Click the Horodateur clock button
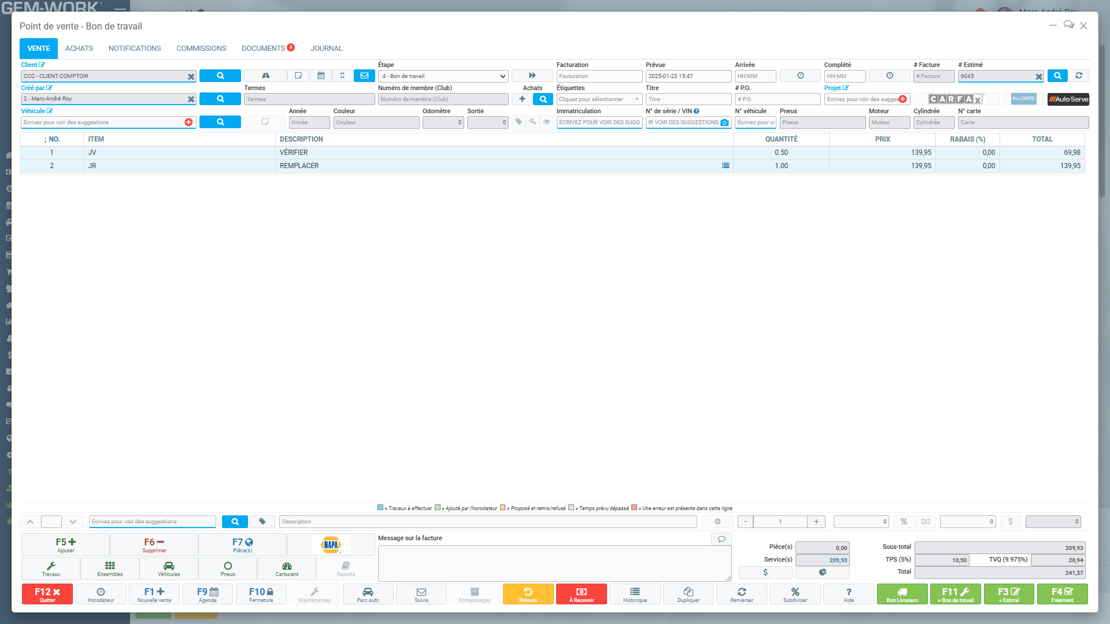 (x=101, y=594)
